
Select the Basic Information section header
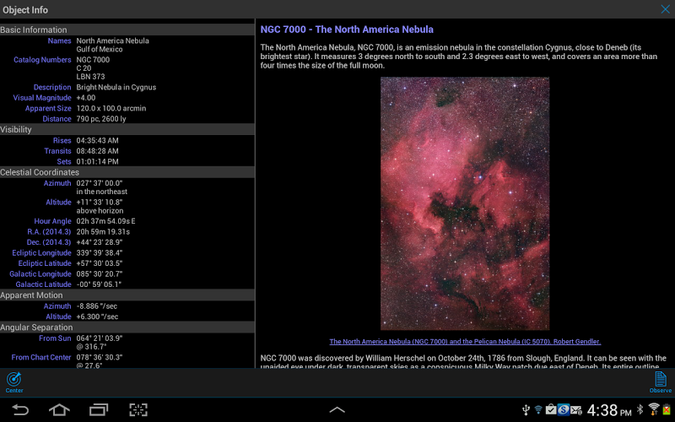(127, 30)
